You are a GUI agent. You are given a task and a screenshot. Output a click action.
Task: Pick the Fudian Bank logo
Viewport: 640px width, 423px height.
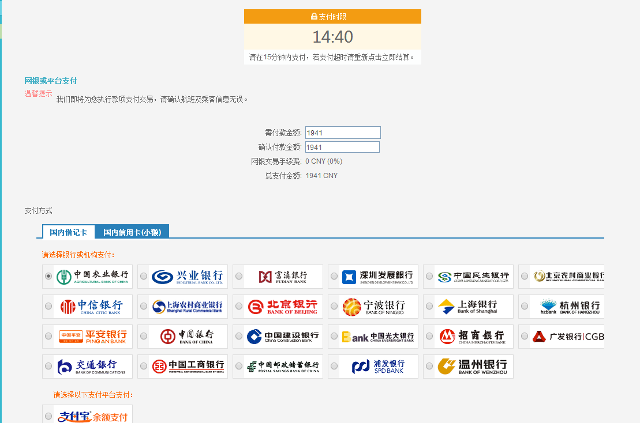[x=283, y=276]
